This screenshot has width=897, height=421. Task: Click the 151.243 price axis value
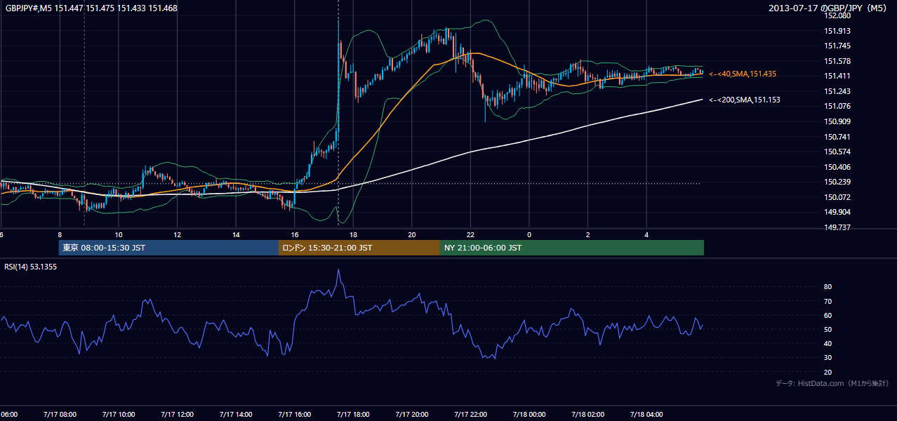click(837, 91)
